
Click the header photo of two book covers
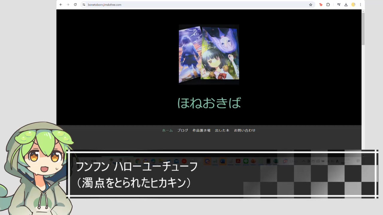pos(209,55)
